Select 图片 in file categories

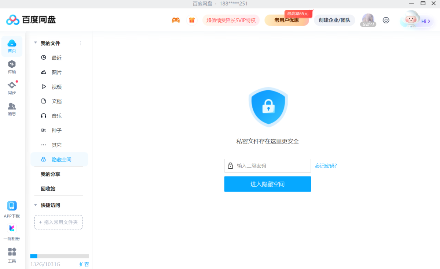coord(56,72)
